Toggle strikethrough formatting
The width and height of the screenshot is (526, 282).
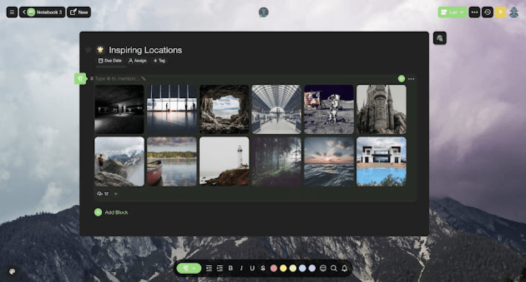coord(262,268)
